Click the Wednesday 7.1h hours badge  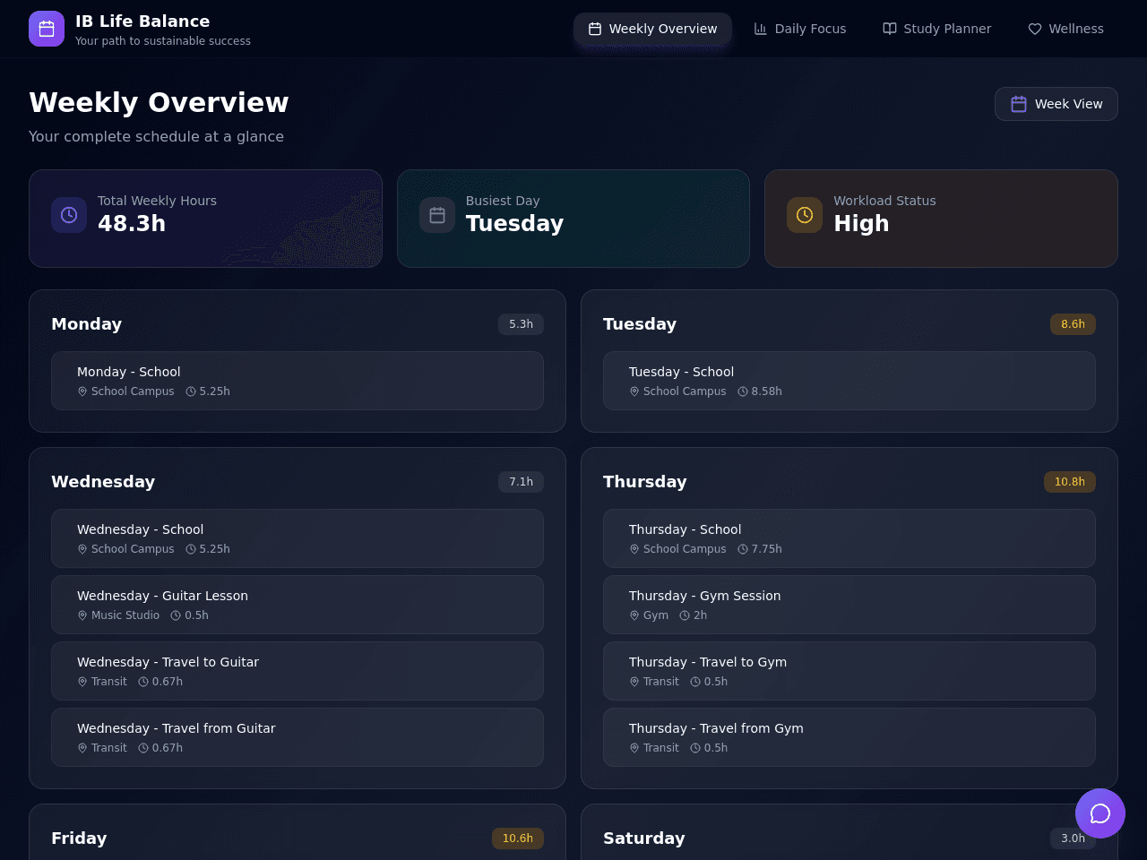coord(521,482)
